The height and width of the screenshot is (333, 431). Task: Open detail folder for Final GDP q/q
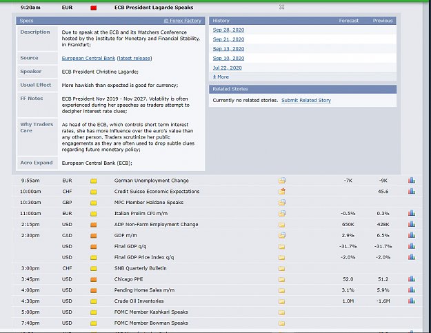282,247
